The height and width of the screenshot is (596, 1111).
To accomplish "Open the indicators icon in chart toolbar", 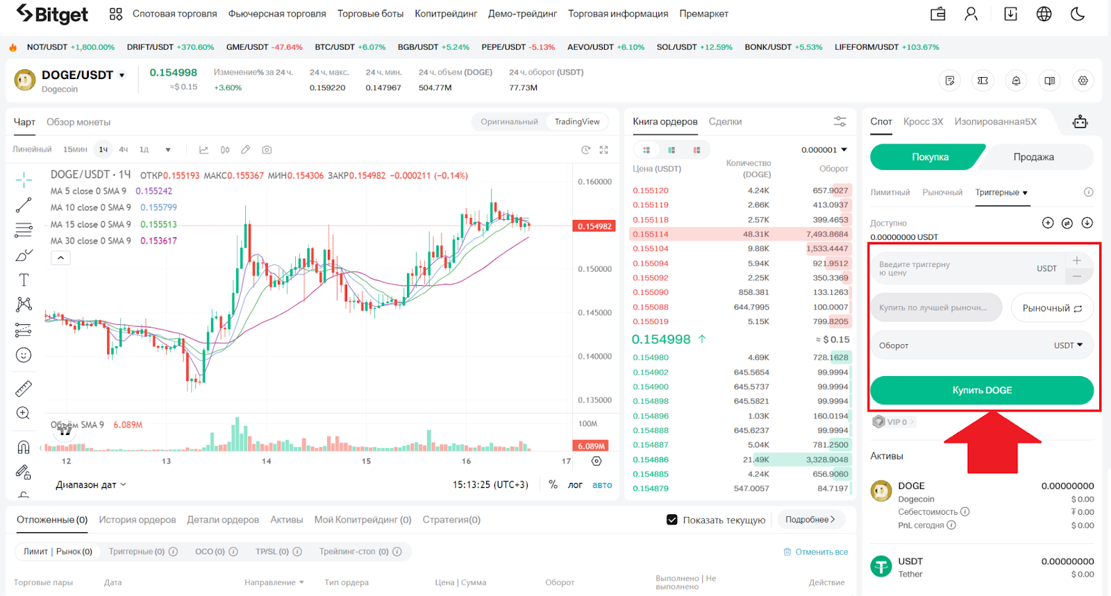I will point(204,150).
